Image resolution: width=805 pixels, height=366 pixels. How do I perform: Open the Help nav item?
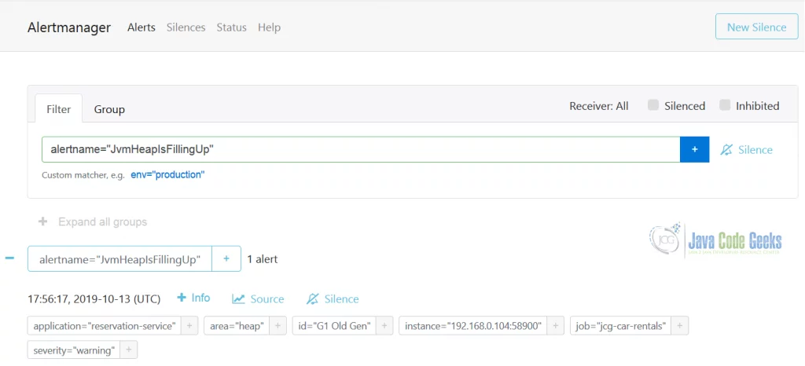(x=269, y=27)
